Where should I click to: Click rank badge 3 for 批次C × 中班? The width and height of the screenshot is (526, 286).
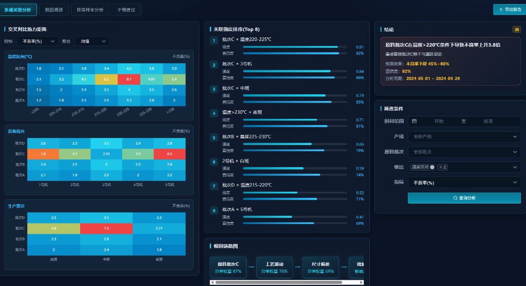pyautogui.click(x=214, y=89)
